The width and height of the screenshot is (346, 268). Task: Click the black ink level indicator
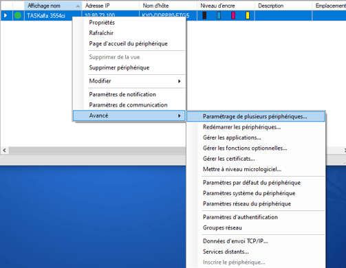pyautogui.click(x=204, y=15)
